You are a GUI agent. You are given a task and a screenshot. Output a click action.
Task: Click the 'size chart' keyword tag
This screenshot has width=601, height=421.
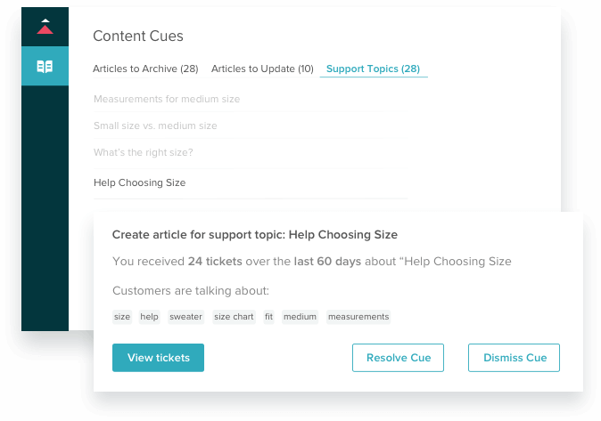coord(234,317)
